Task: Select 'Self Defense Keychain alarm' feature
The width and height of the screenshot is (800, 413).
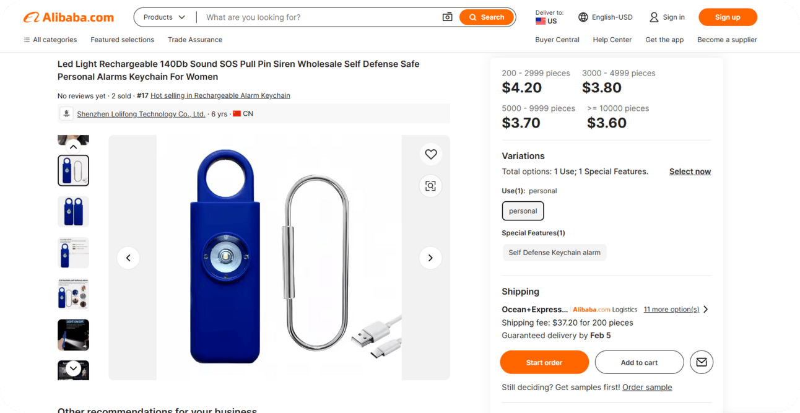Action: [x=554, y=253]
